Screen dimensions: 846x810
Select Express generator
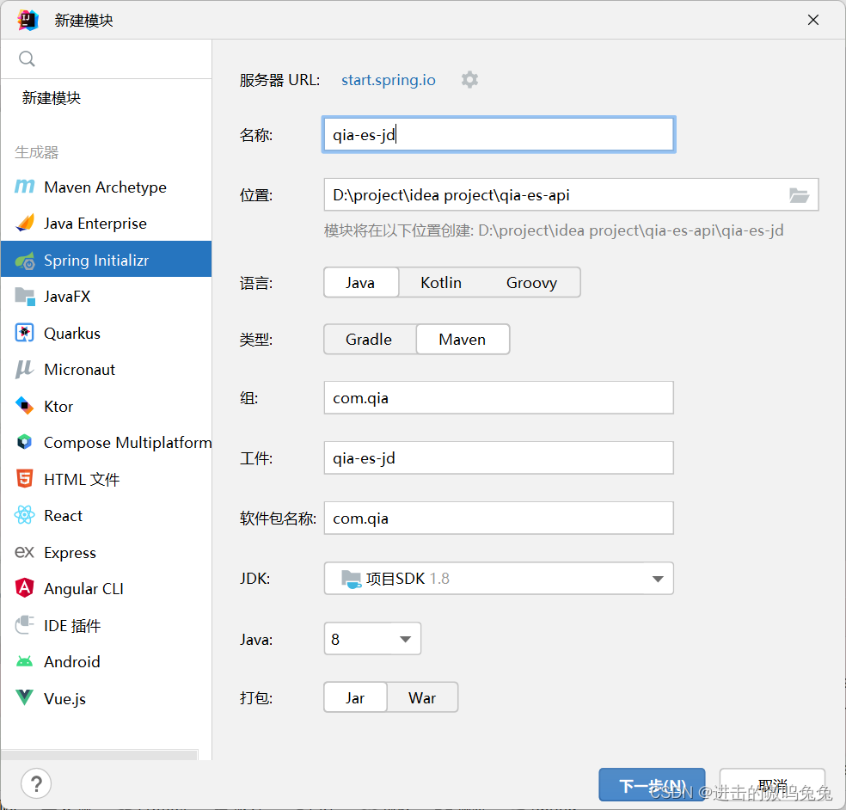(107, 552)
